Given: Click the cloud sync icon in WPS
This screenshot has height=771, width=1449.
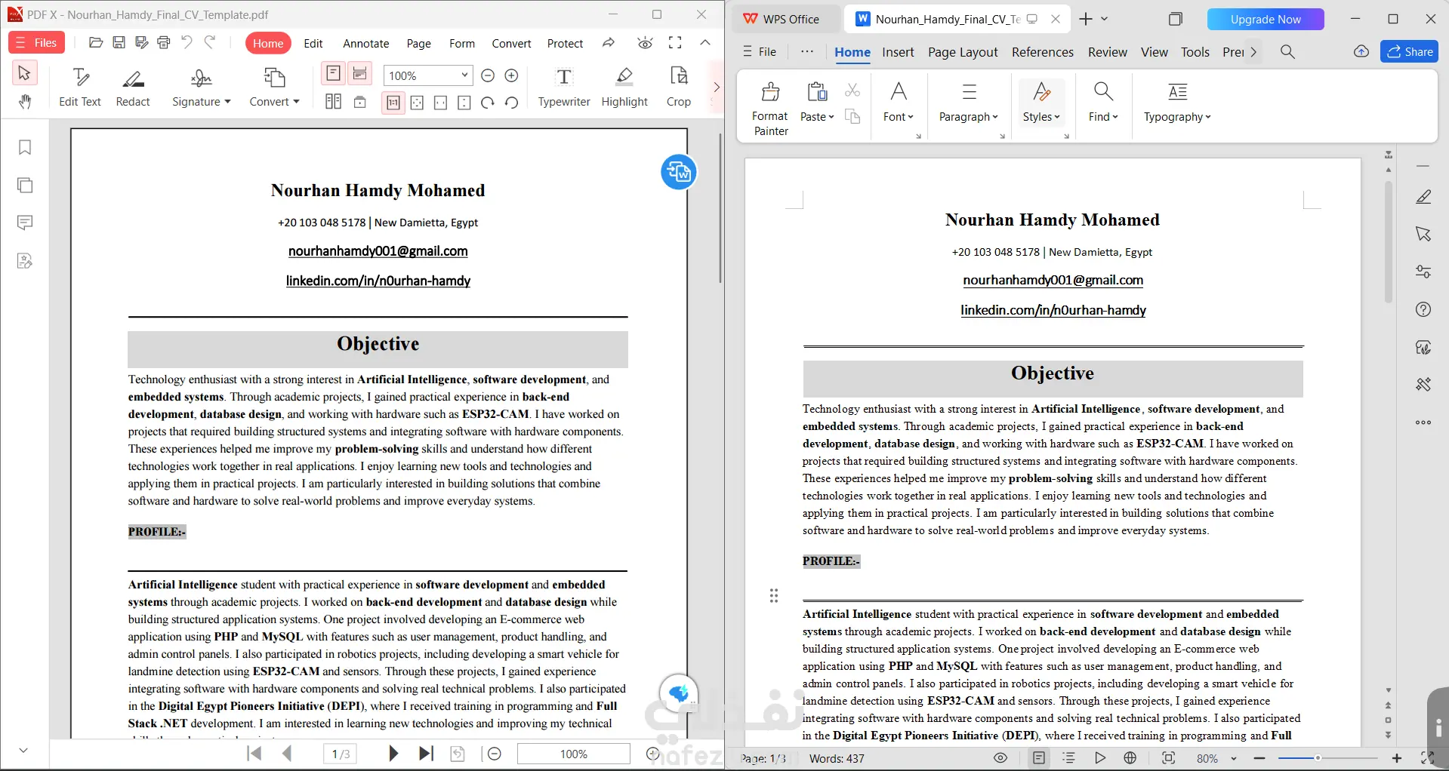Looking at the screenshot, I should click(1361, 51).
